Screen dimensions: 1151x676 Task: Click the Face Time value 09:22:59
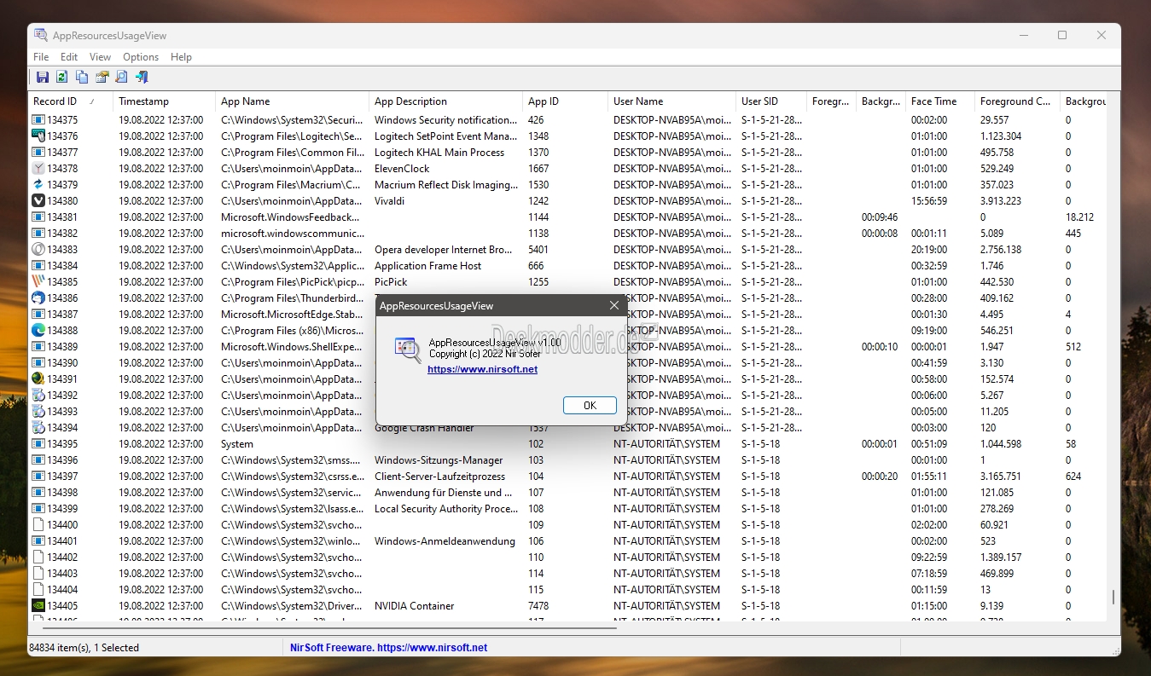pos(929,558)
